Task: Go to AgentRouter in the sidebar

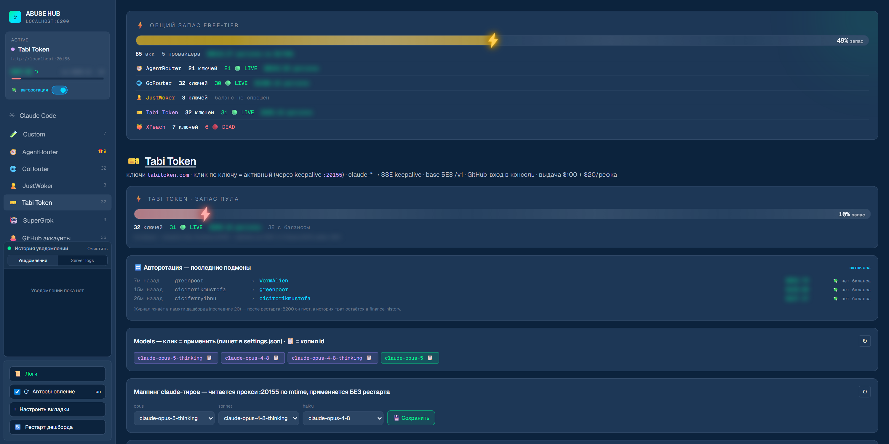Action: (x=57, y=152)
